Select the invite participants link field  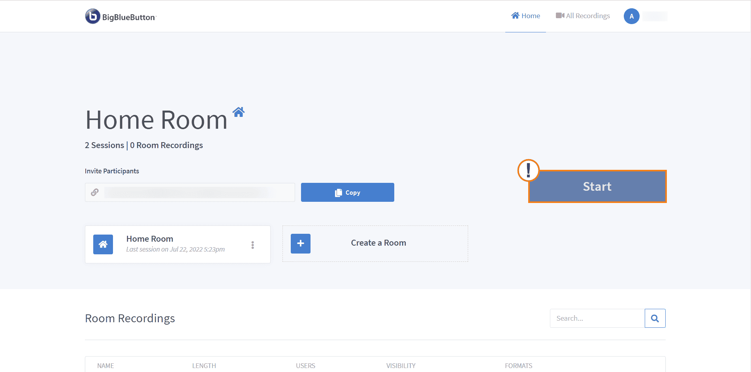(x=190, y=192)
